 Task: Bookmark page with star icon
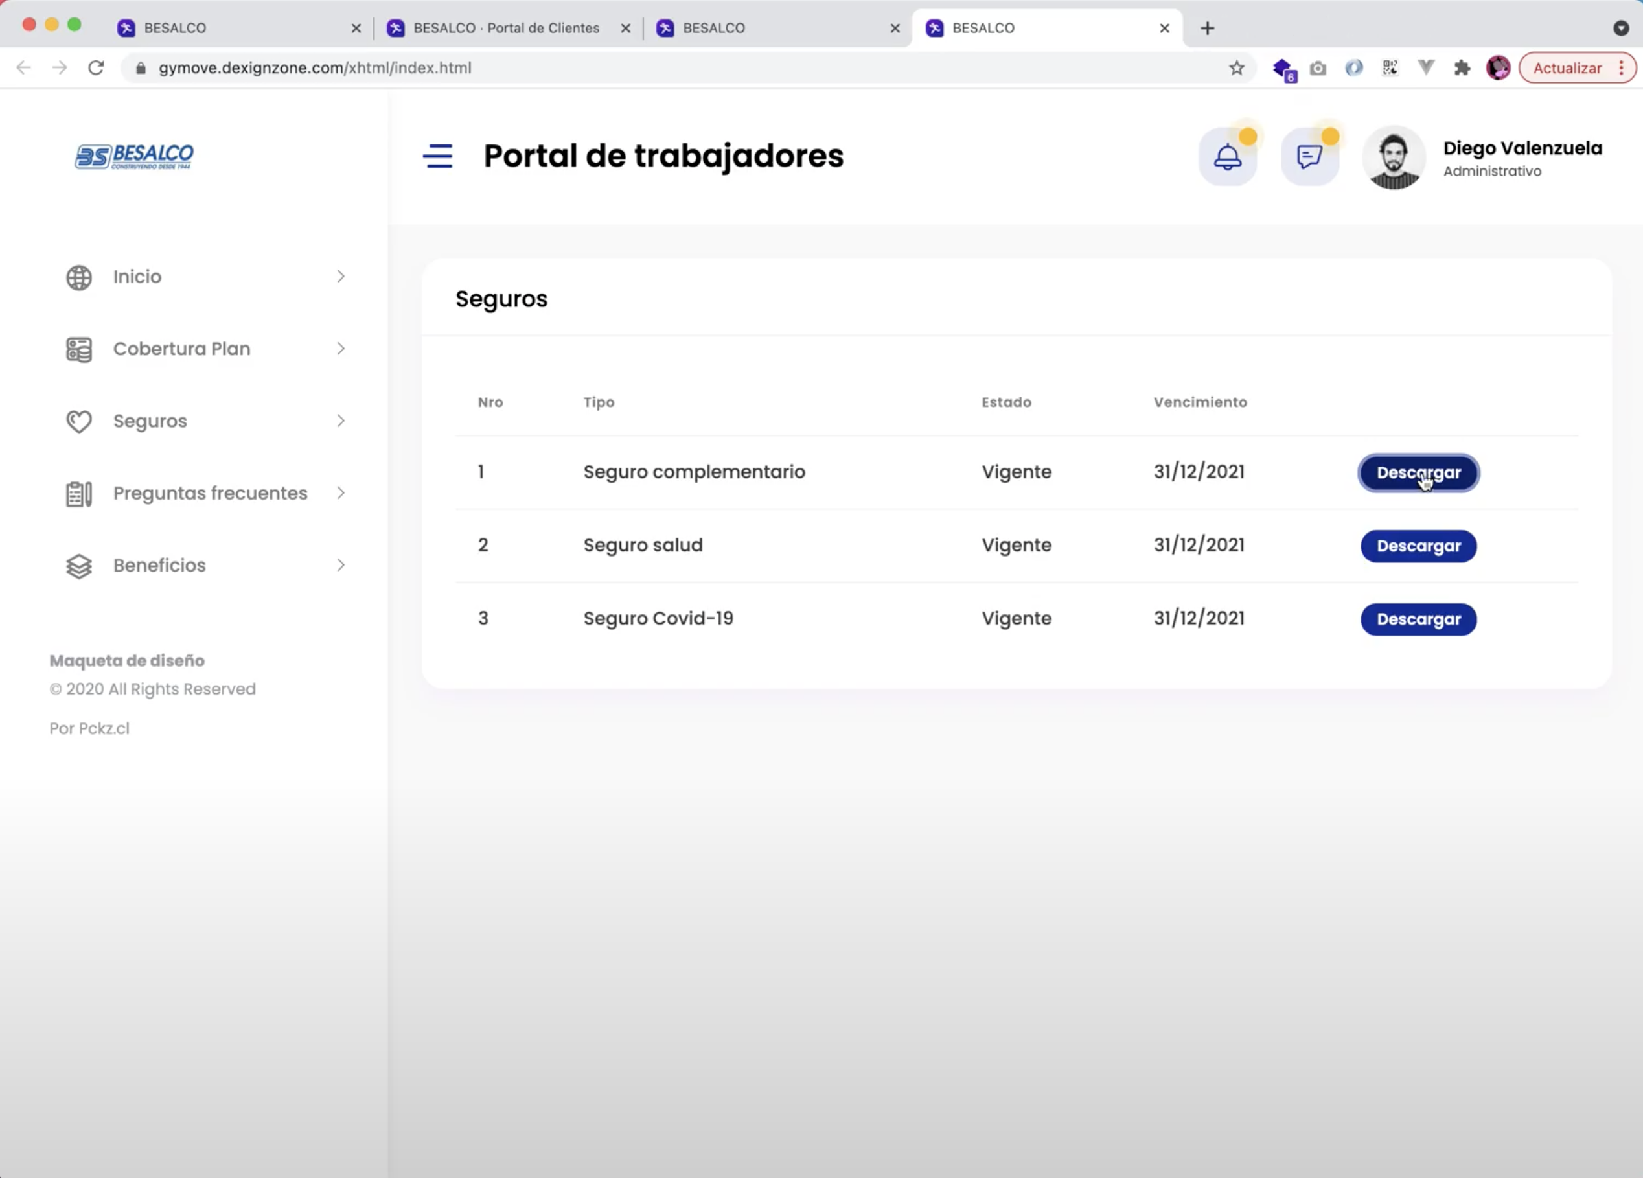pyautogui.click(x=1236, y=68)
